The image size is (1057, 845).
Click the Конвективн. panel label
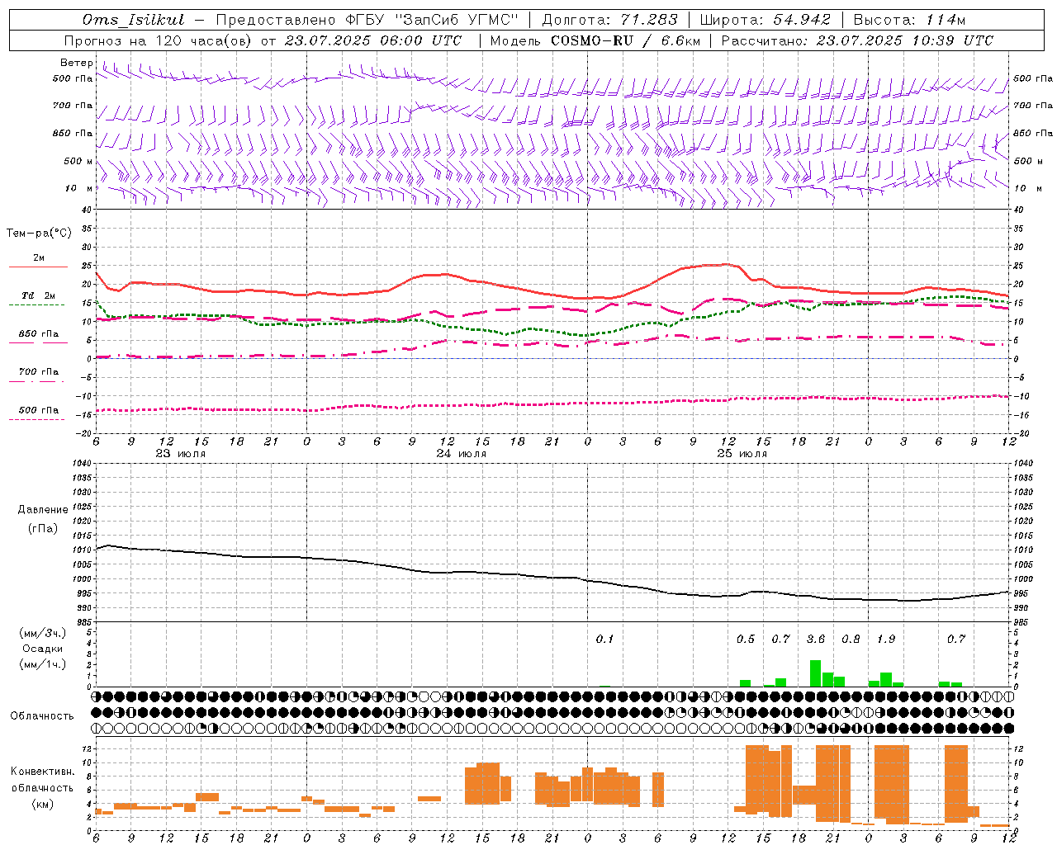pos(43,772)
